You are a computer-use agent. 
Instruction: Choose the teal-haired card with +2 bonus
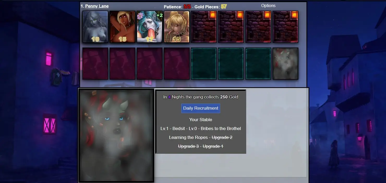point(150,27)
